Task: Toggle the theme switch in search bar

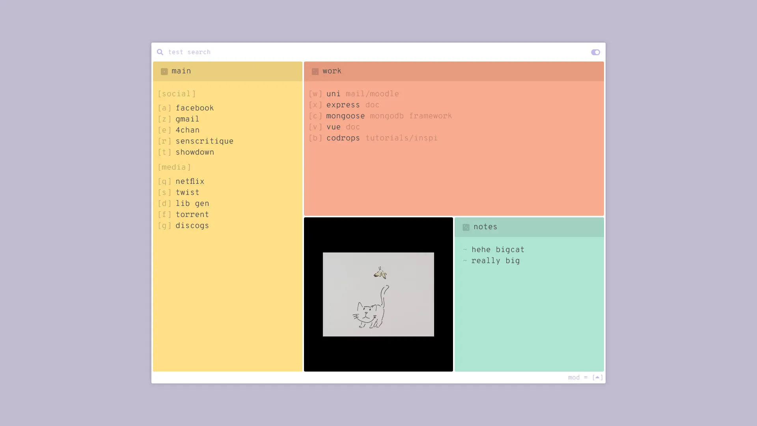Action: [x=595, y=52]
